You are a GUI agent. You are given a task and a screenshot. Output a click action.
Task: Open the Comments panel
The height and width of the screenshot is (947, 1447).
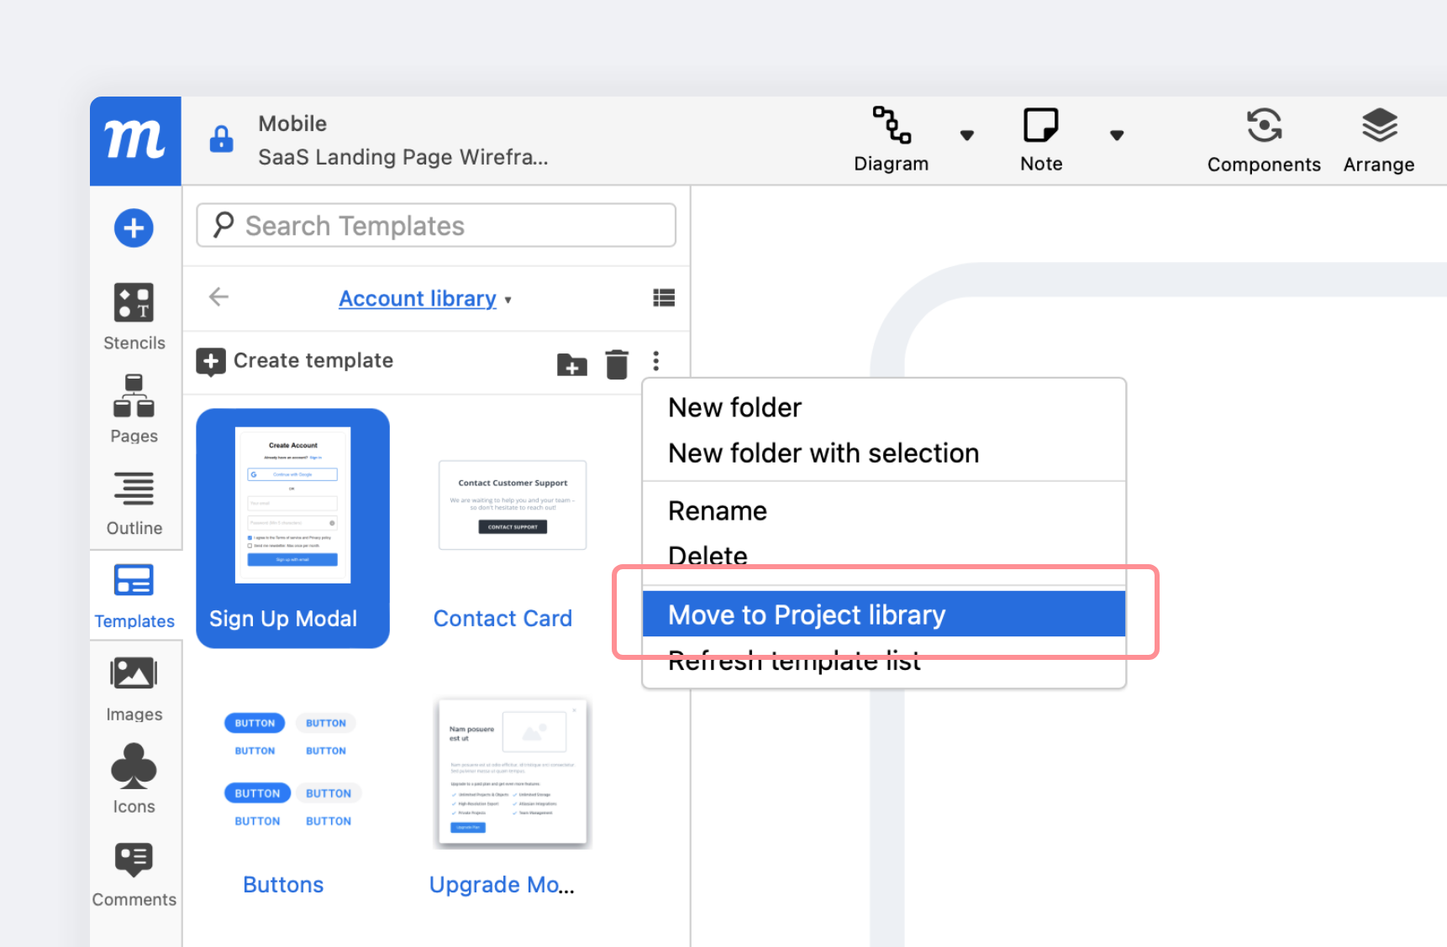134,874
